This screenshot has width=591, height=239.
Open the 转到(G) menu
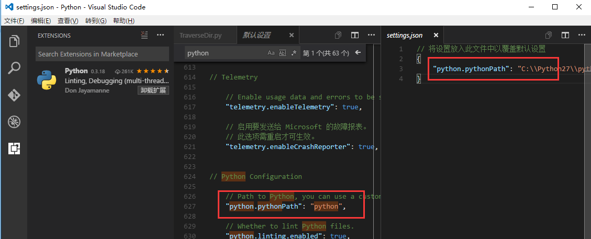click(96, 21)
